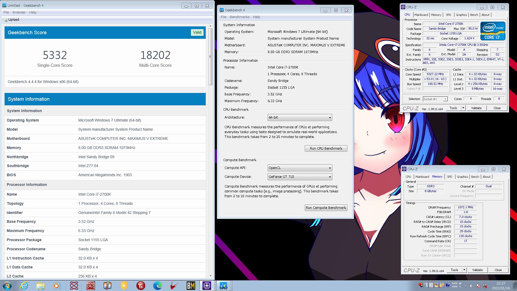Open the thermometer temperature monitor taskbar icon

tap(107, 286)
